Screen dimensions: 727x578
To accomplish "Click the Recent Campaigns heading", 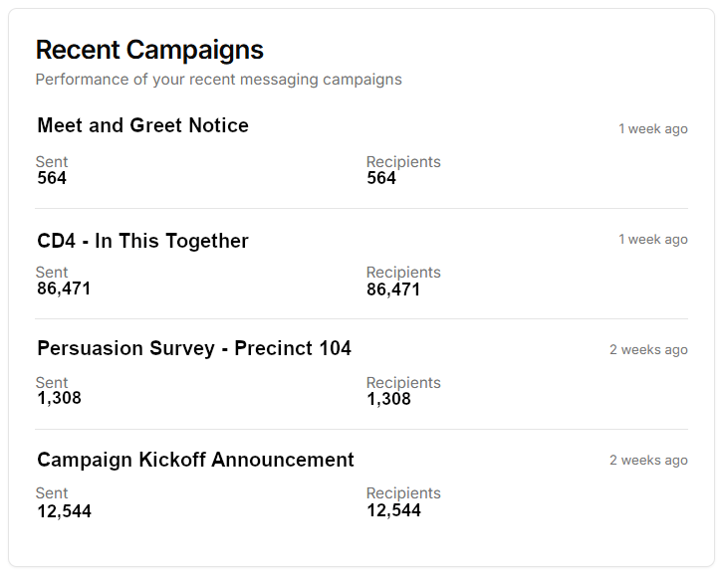I will click(x=149, y=50).
